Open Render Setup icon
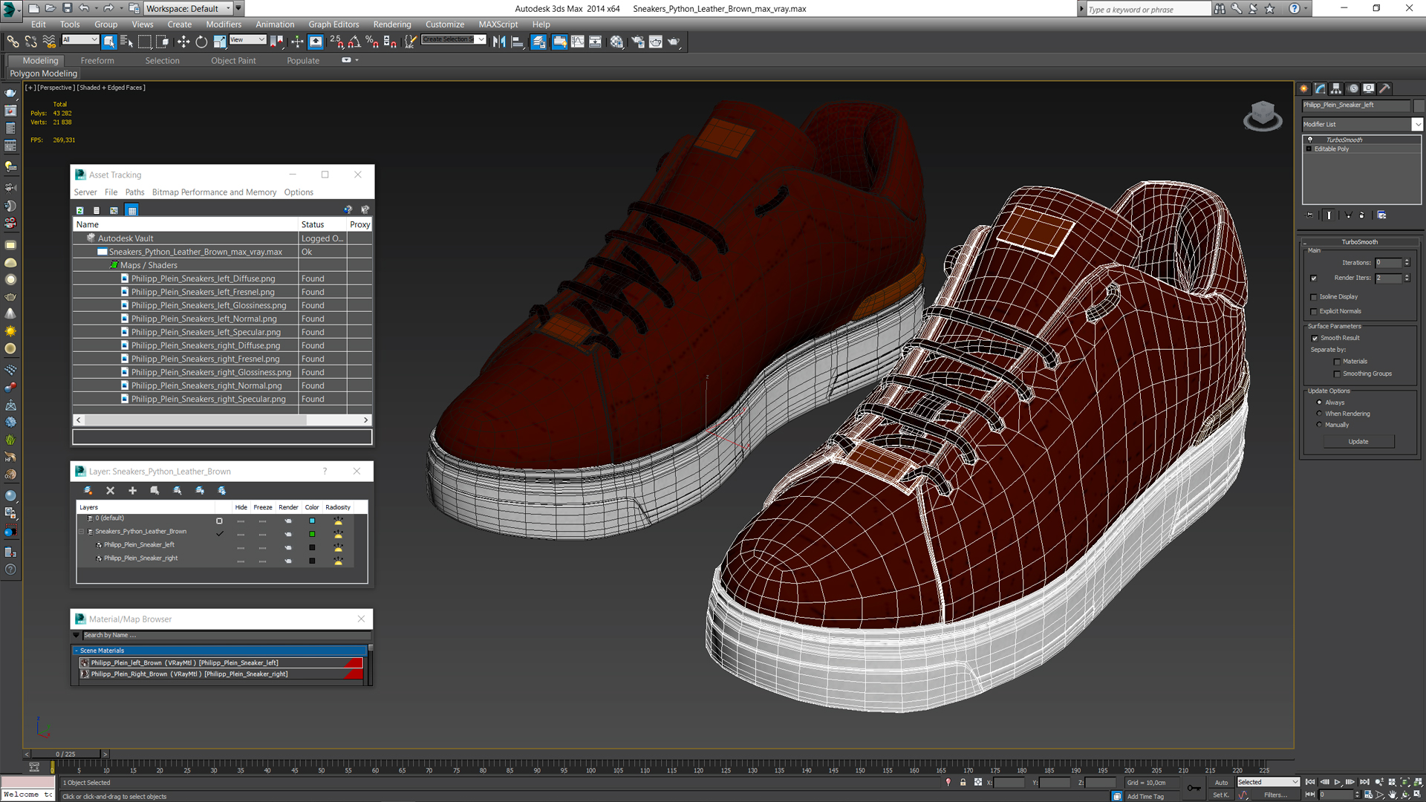The image size is (1426, 802). [x=637, y=42]
